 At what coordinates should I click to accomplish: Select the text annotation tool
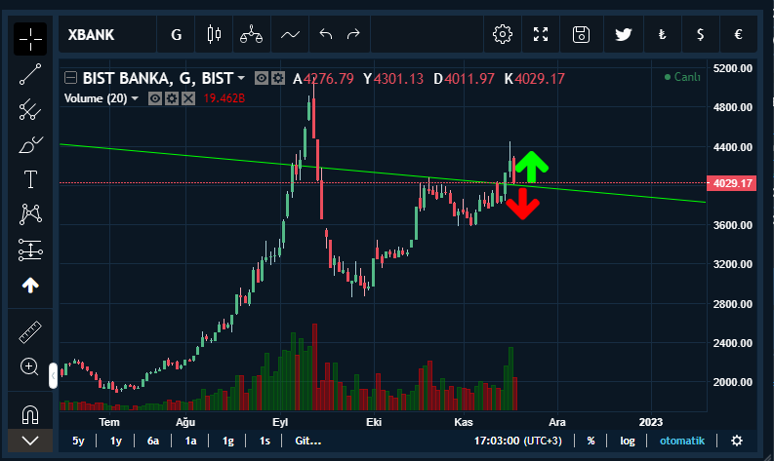click(30, 179)
